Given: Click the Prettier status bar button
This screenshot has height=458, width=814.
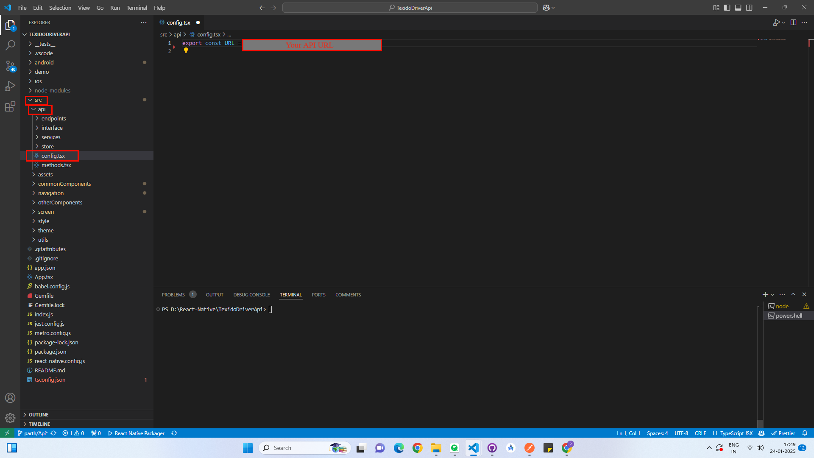Looking at the screenshot, I should pyautogui.click(x=783, y=433).
